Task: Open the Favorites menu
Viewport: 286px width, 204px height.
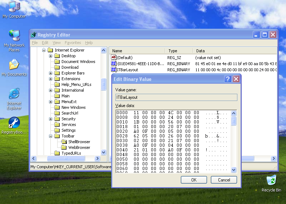Action: (73, 43)
